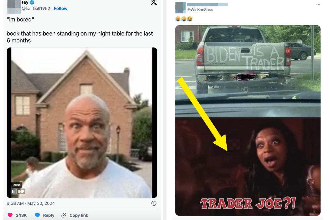Open the bald man GIF in the tweet
Image resolution: width=330 pixels, height=220 pixels.
[82, 122]
